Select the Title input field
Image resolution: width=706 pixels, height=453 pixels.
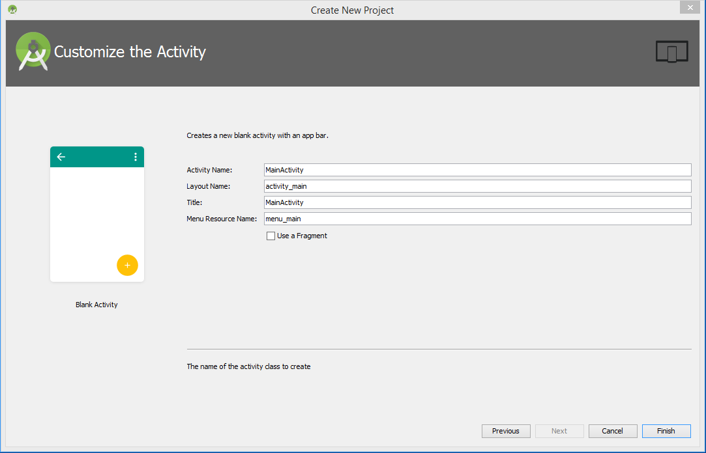(477, 202)
